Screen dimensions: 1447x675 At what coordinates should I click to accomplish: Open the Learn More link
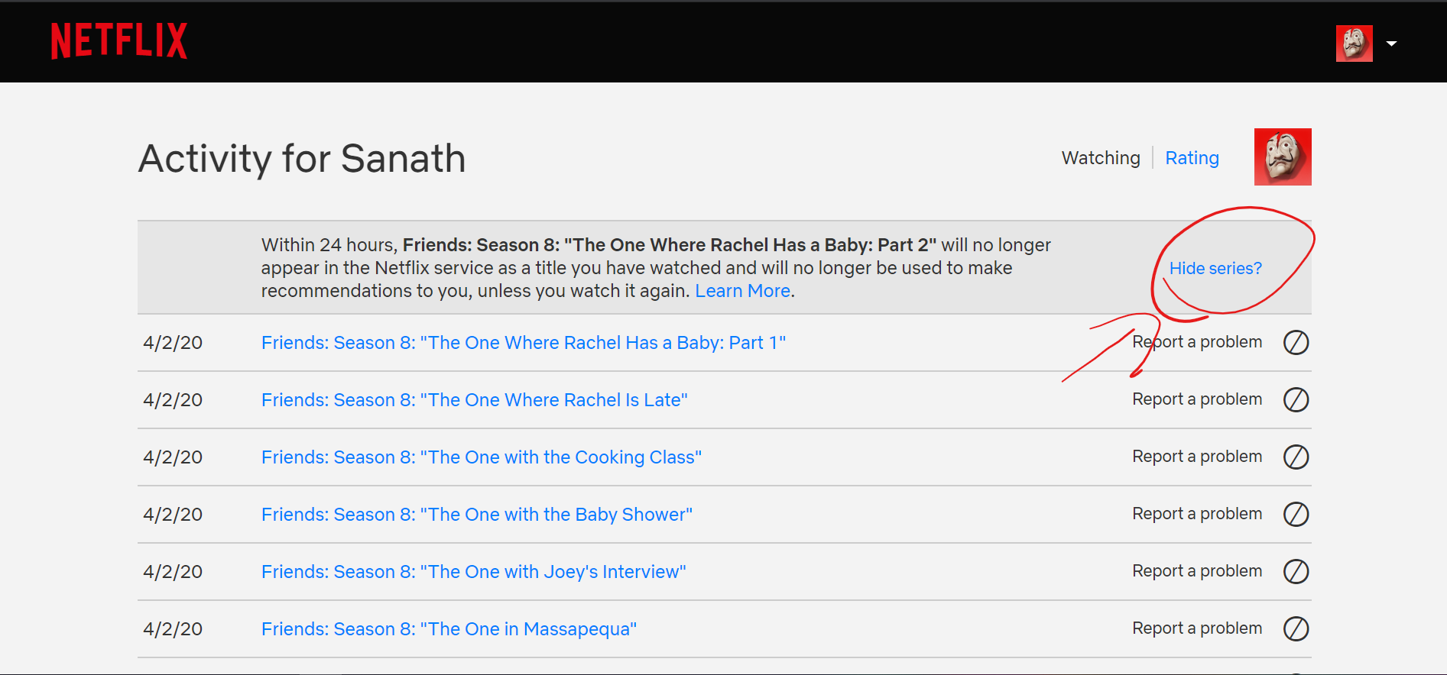[x=742, y=291]
